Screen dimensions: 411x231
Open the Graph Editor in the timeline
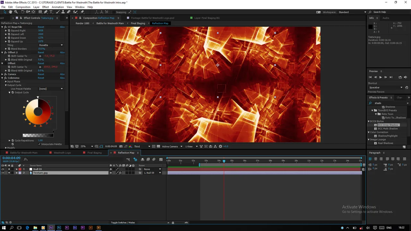pyautogui.click(x=161, y=159)
